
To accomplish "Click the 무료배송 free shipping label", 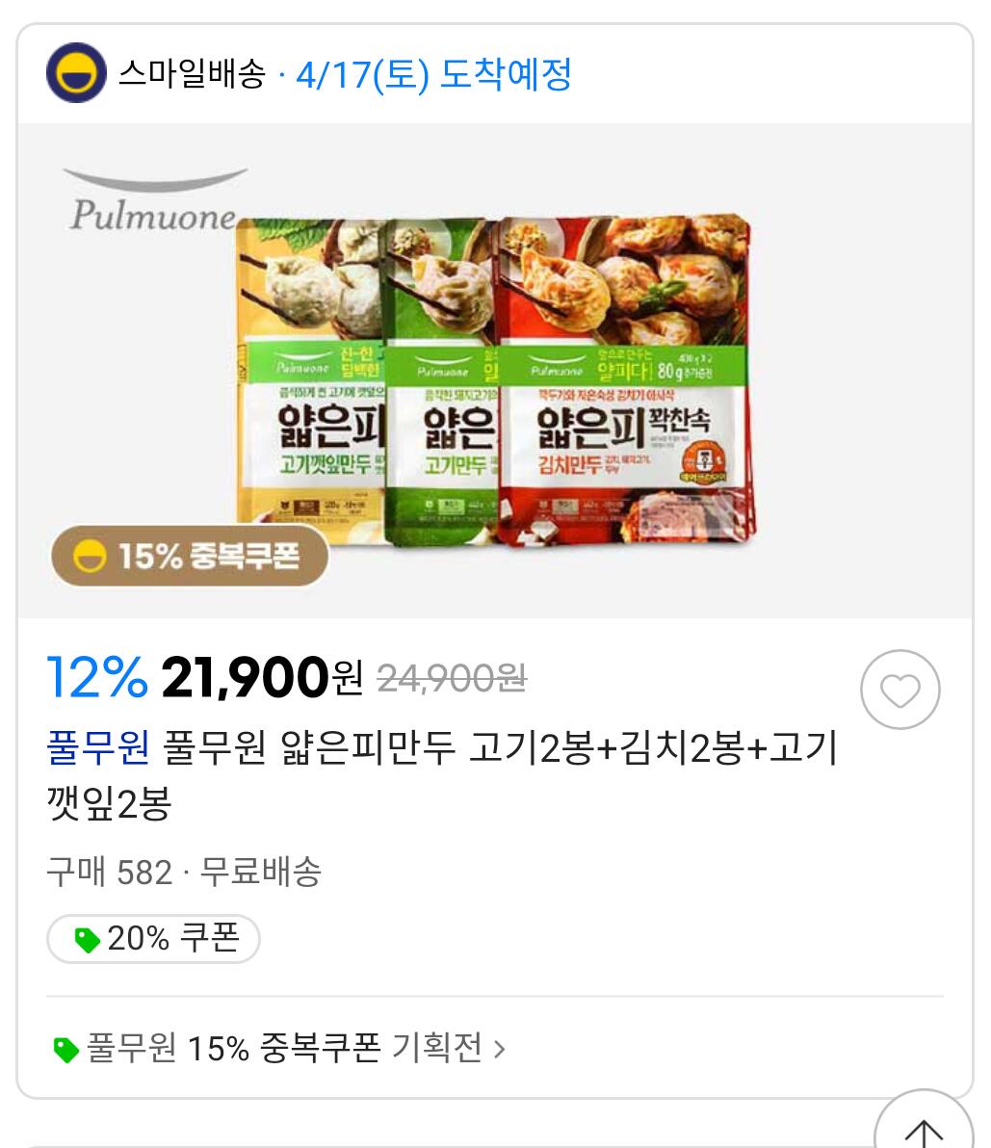I will point(260,873).
